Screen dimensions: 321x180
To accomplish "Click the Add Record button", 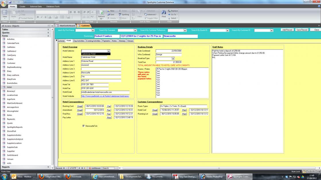I will (287, 30).
